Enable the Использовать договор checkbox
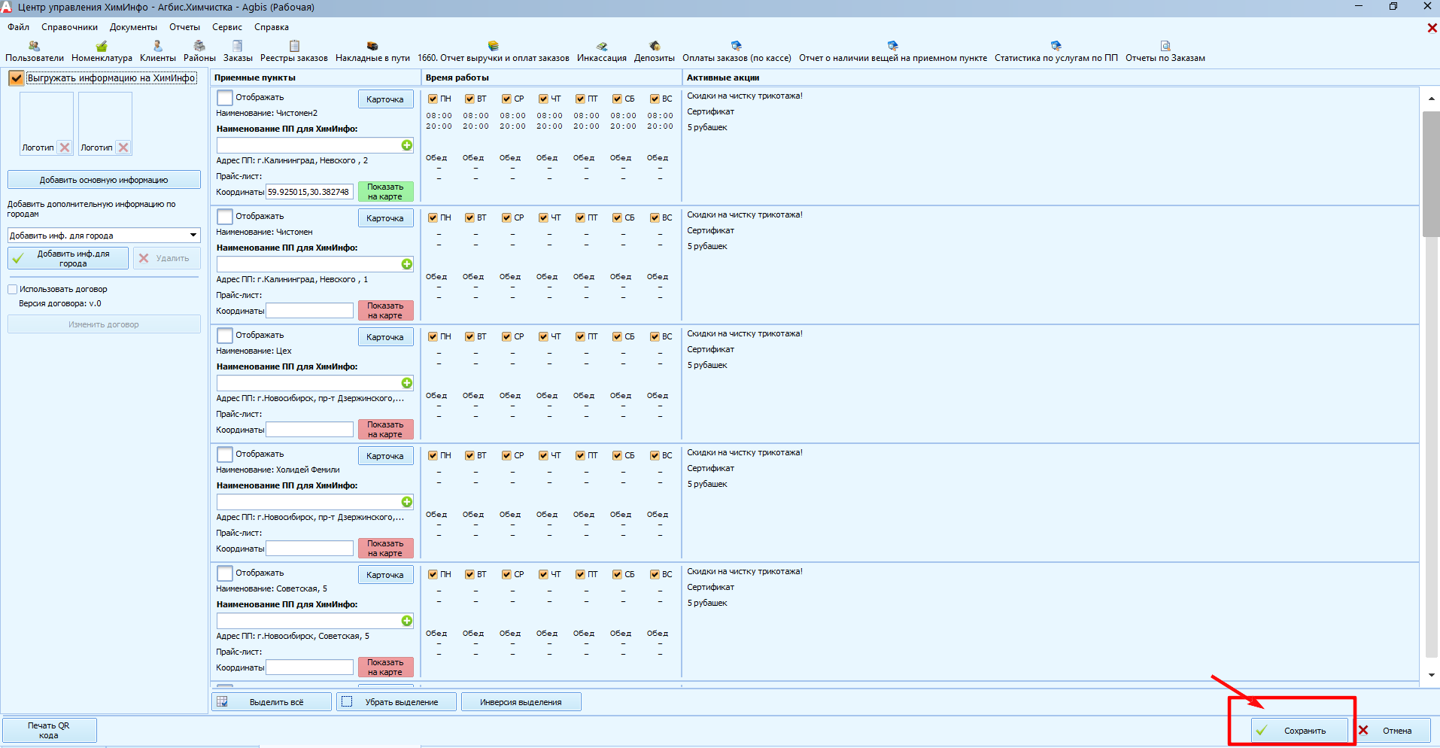The height and width of the screenshot is (748, 1440). (x=13, y=290)
